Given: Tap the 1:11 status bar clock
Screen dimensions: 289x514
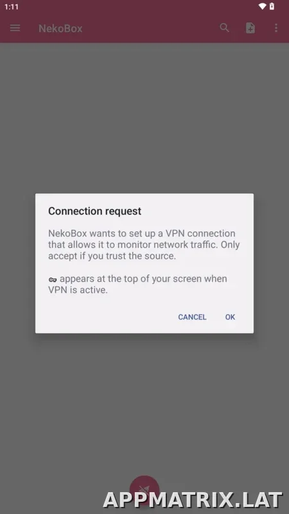Looking at the screenshot, I should [12, 6].
